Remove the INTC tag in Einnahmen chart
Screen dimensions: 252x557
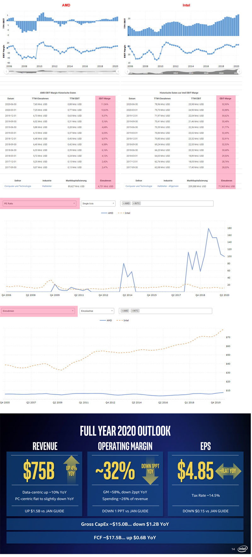tap(132, 311)
